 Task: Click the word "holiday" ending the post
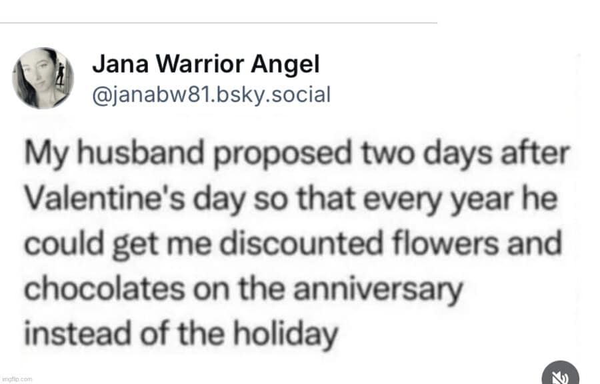click(287, 333)
